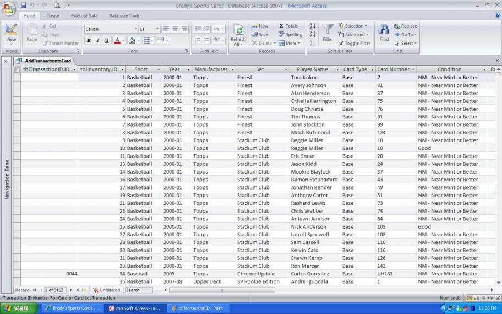The image size is (502, 314).
Task: Open the Condition column dropdown arrow
Action: tap(484, 69)
